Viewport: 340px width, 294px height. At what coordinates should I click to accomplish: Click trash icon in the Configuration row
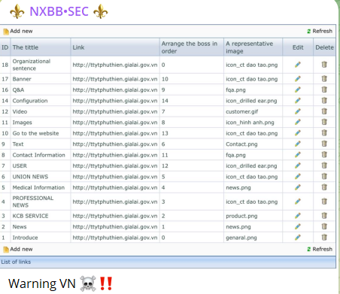(x=324, y=101)
